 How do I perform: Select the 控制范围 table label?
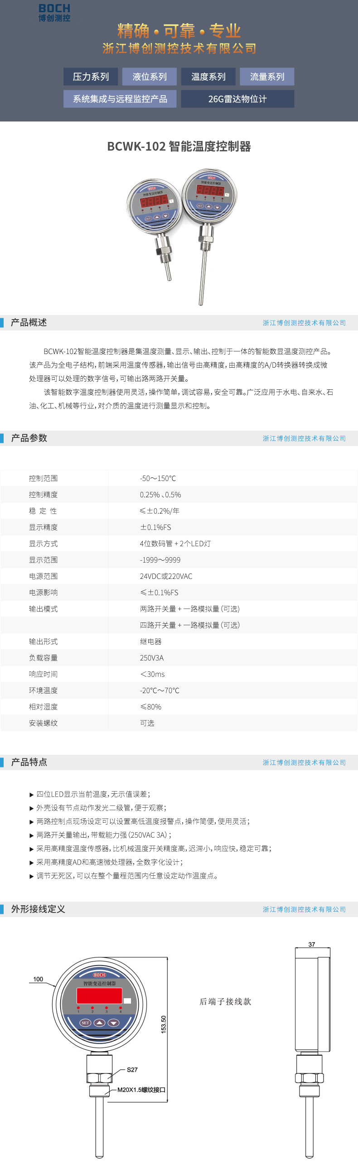click(43, 478)
